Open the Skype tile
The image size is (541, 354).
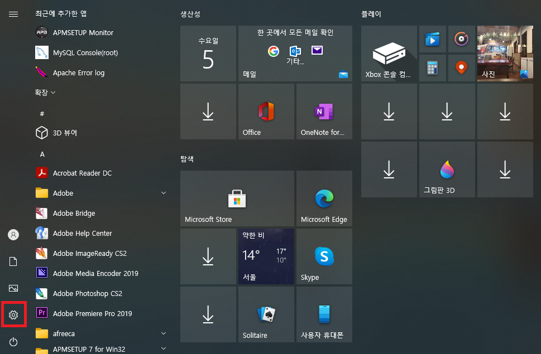pos(324,256)
